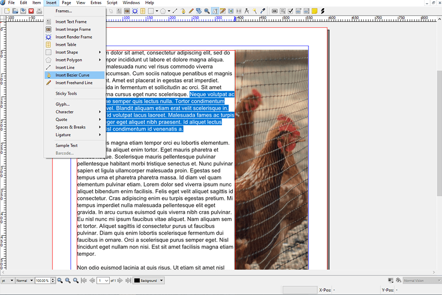This screenshot has height=295, width=442.
Task: Select the Edit Contents of Frame tool
Action: point(215,11)
